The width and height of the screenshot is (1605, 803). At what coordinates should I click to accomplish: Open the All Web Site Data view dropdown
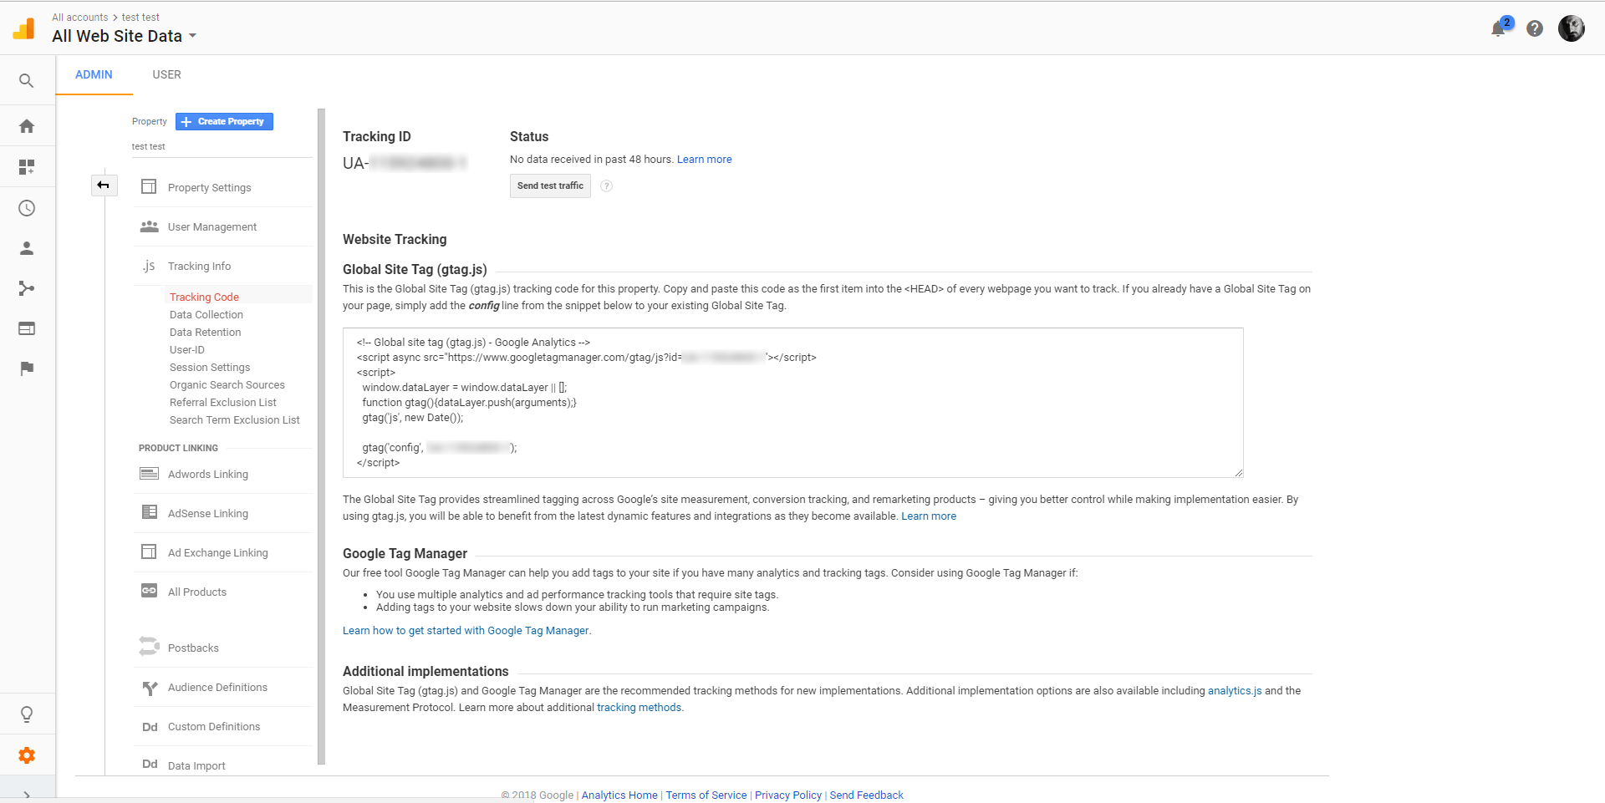point(124,36)
